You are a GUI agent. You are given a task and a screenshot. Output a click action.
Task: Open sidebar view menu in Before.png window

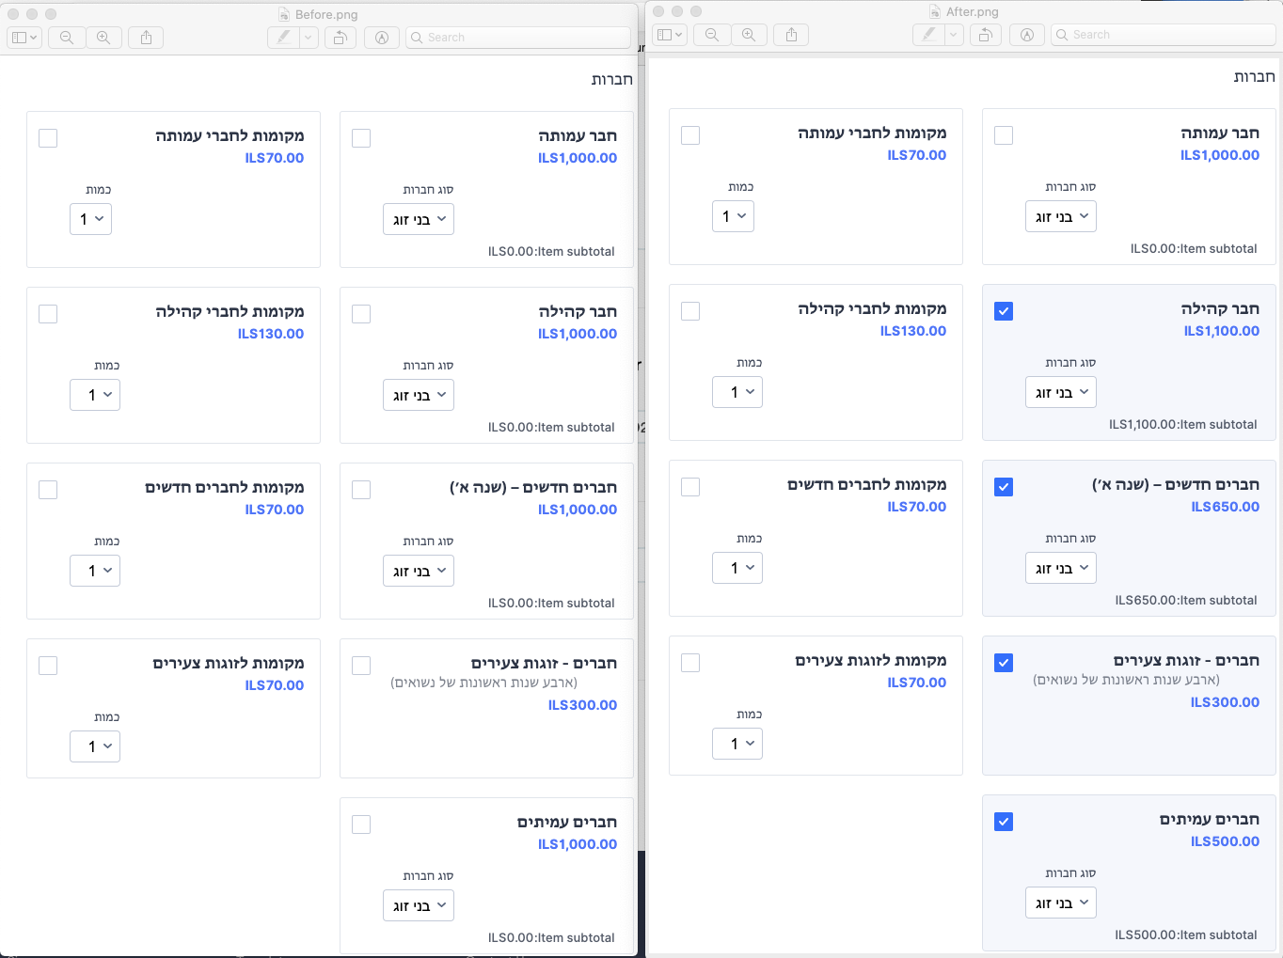[x=24, y=38]
